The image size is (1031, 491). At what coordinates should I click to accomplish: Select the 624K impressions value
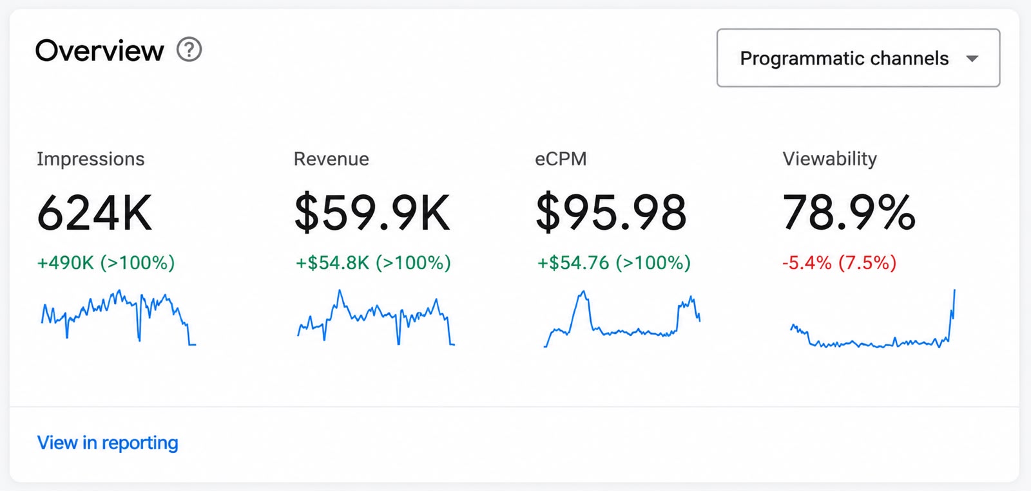[95, 213]
